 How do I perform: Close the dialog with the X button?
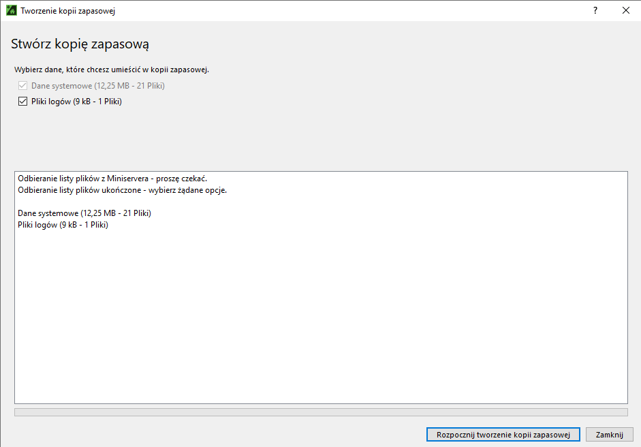(625, 11)
